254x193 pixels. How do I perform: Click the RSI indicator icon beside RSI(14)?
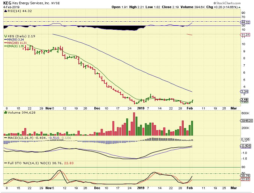point(5,11)
